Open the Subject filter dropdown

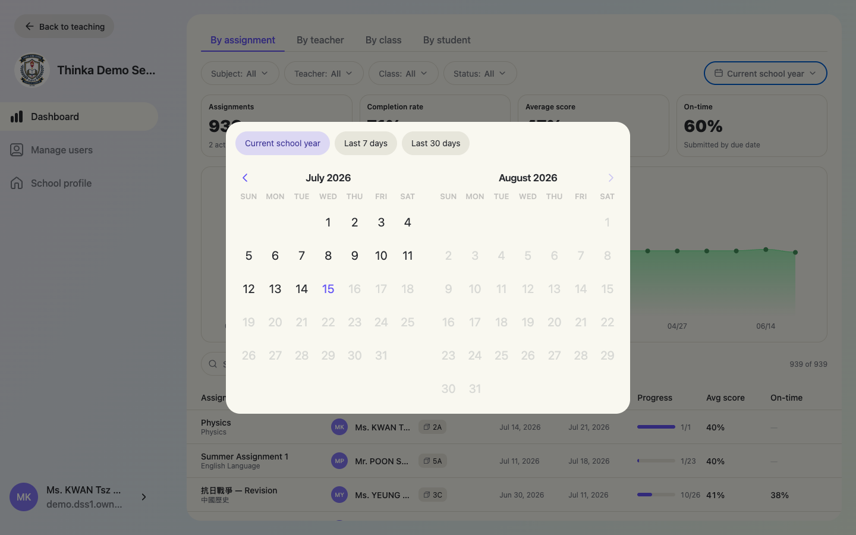tap(240, 73)
